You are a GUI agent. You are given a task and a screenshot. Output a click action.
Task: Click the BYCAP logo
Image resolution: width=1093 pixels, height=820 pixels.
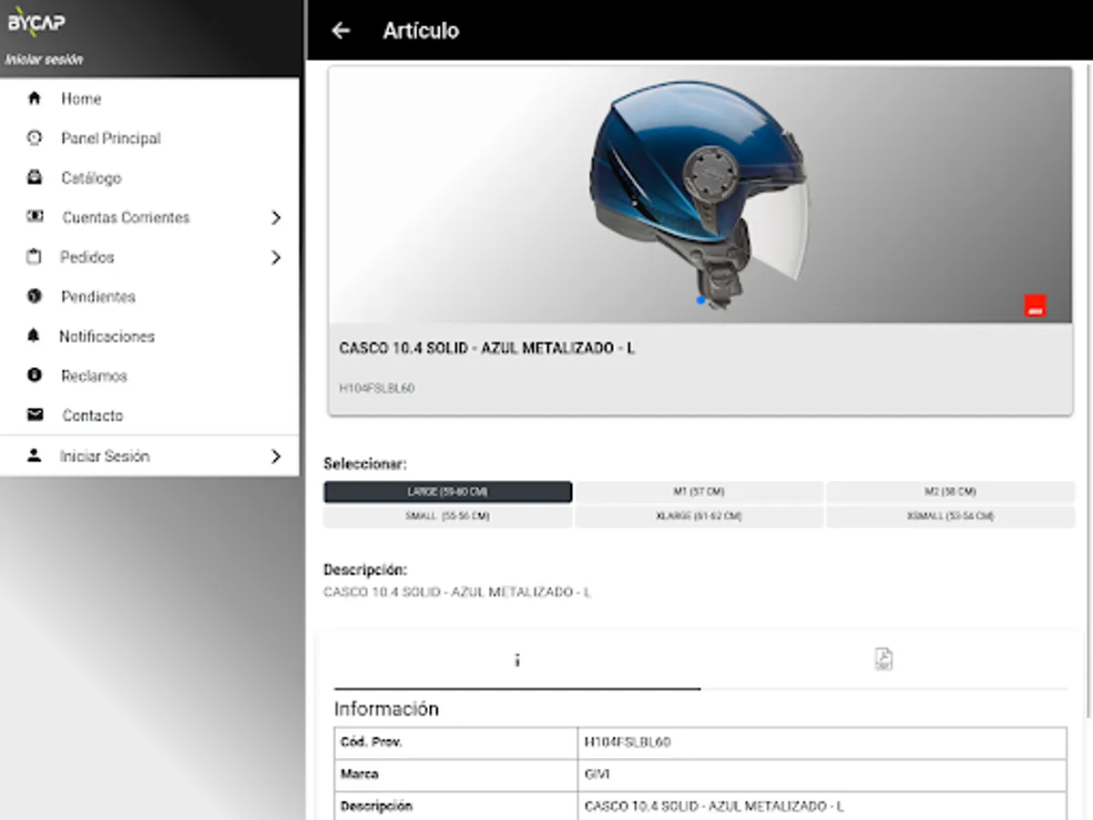(x=36, y=23)
